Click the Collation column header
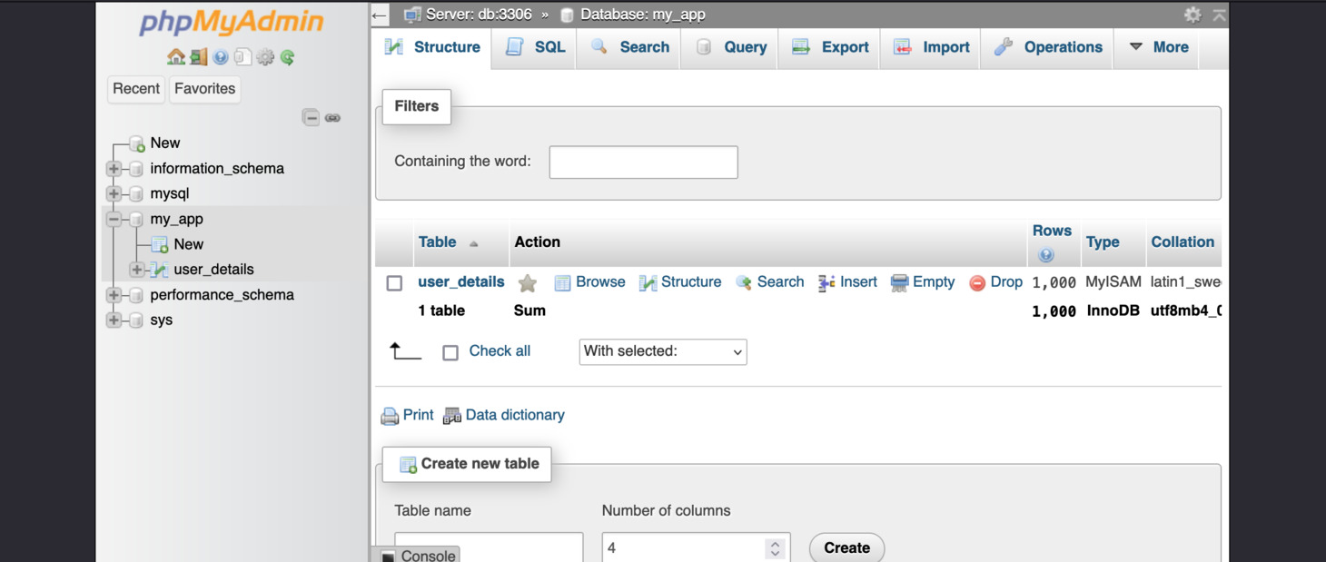The width and height of the screenshot is (1326, 562). tap(1183, 242)
